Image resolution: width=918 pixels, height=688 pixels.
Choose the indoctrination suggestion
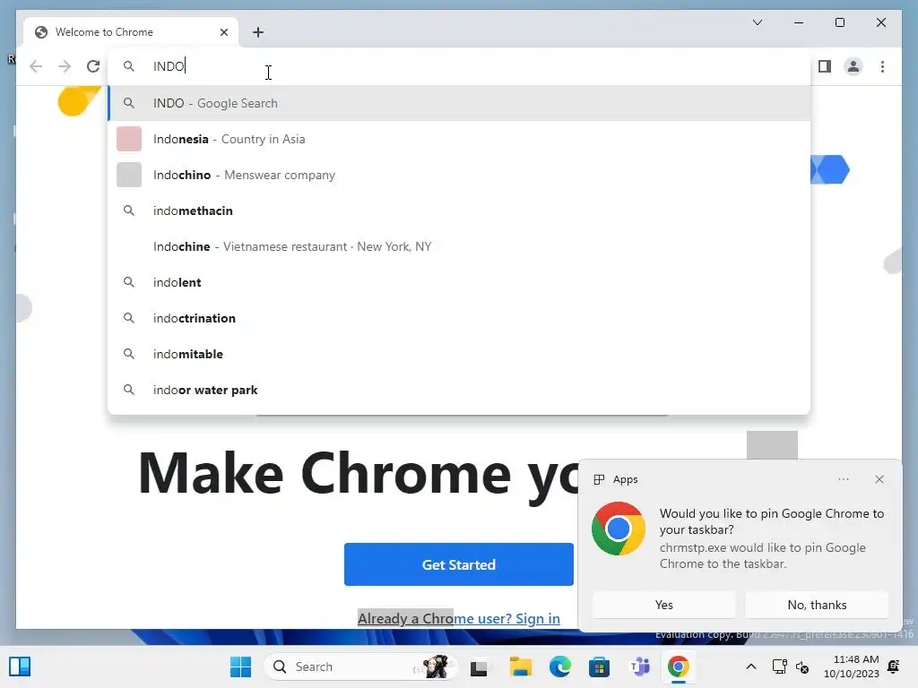(459, 318)
